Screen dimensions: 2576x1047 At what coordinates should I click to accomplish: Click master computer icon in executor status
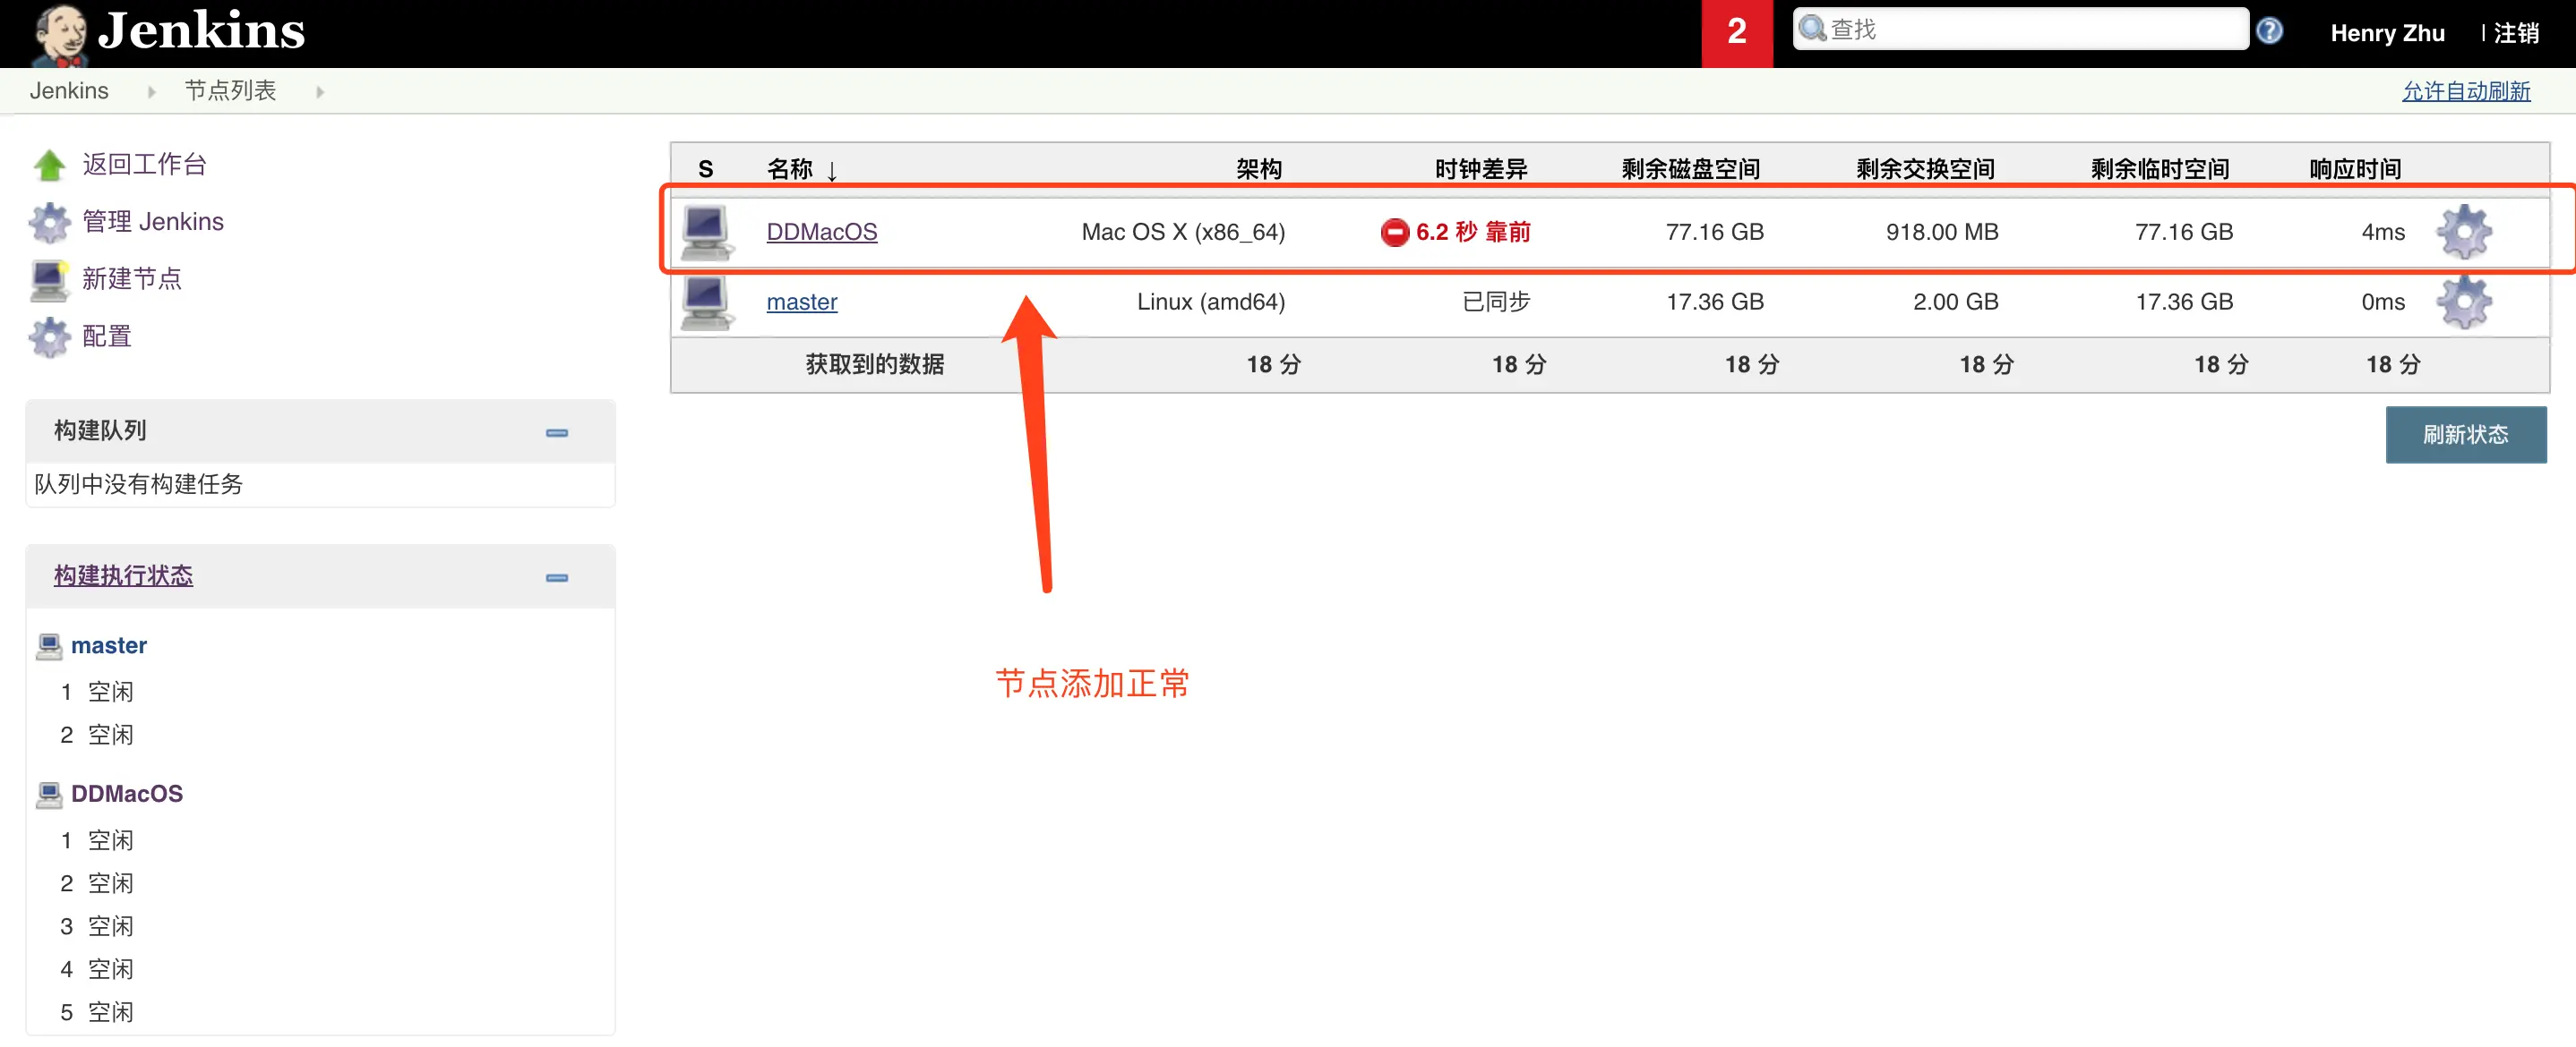pos(49,645)
